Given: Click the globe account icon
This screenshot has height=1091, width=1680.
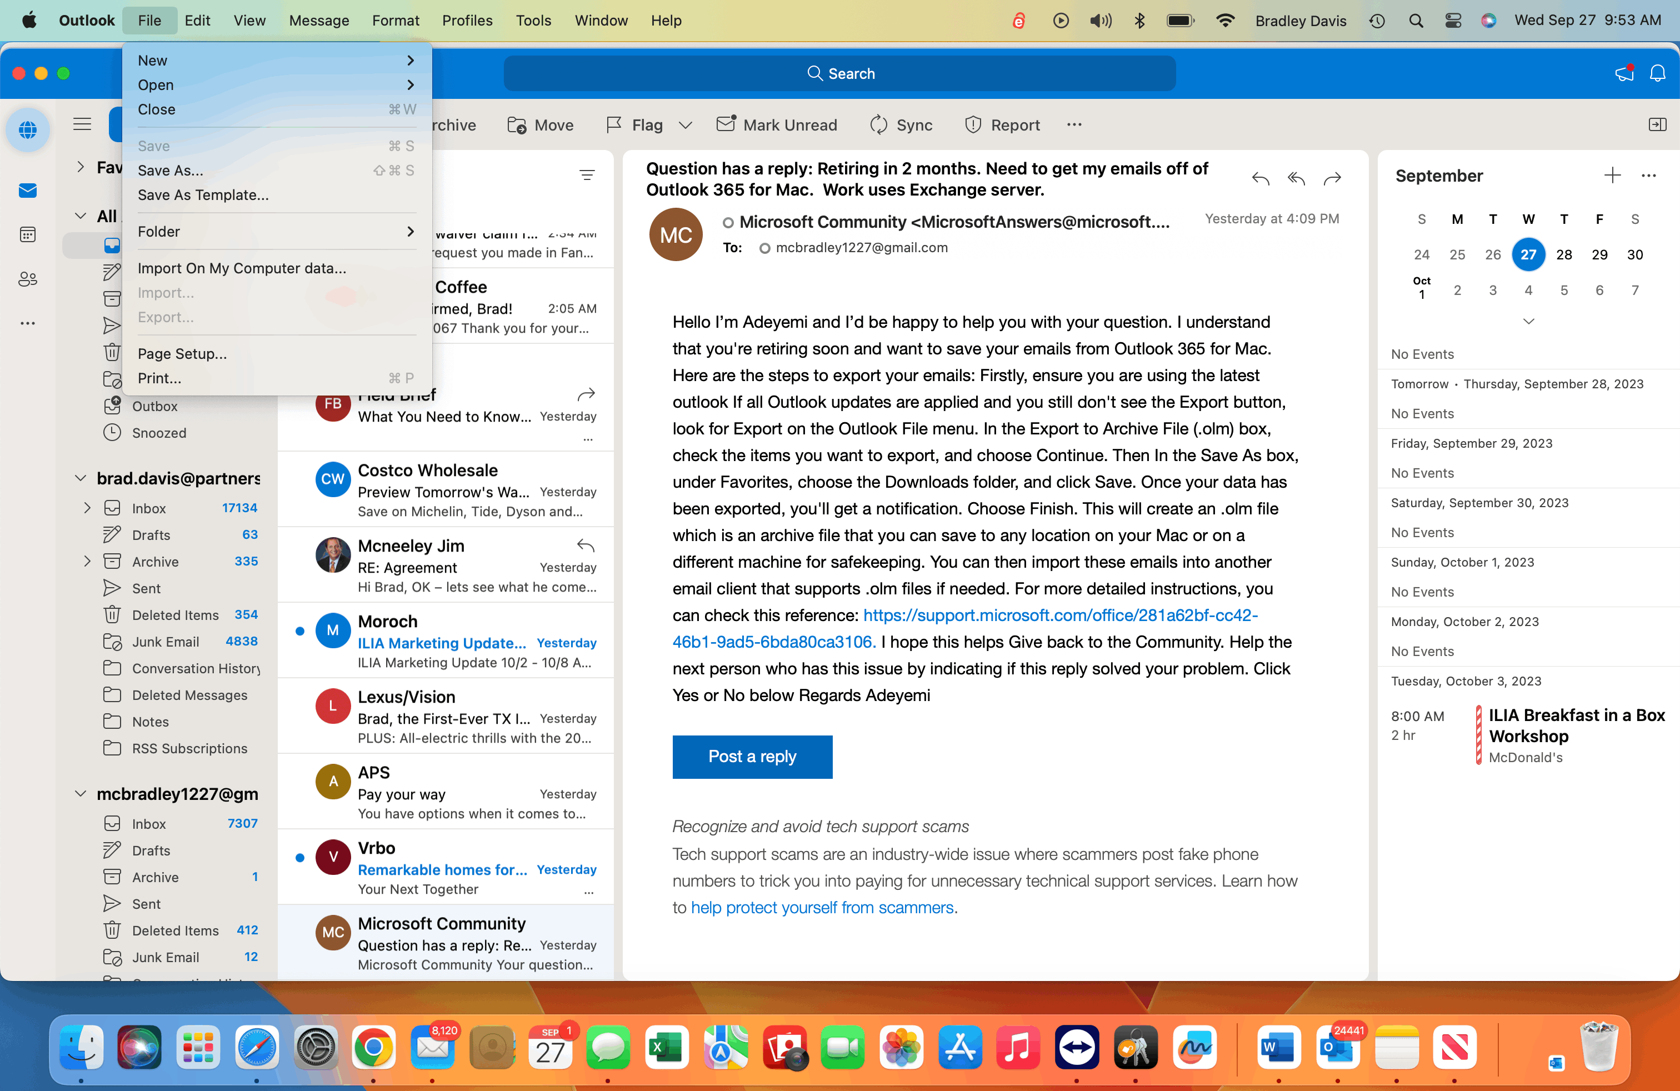Looking at the screenshot, I should (28, 130).
